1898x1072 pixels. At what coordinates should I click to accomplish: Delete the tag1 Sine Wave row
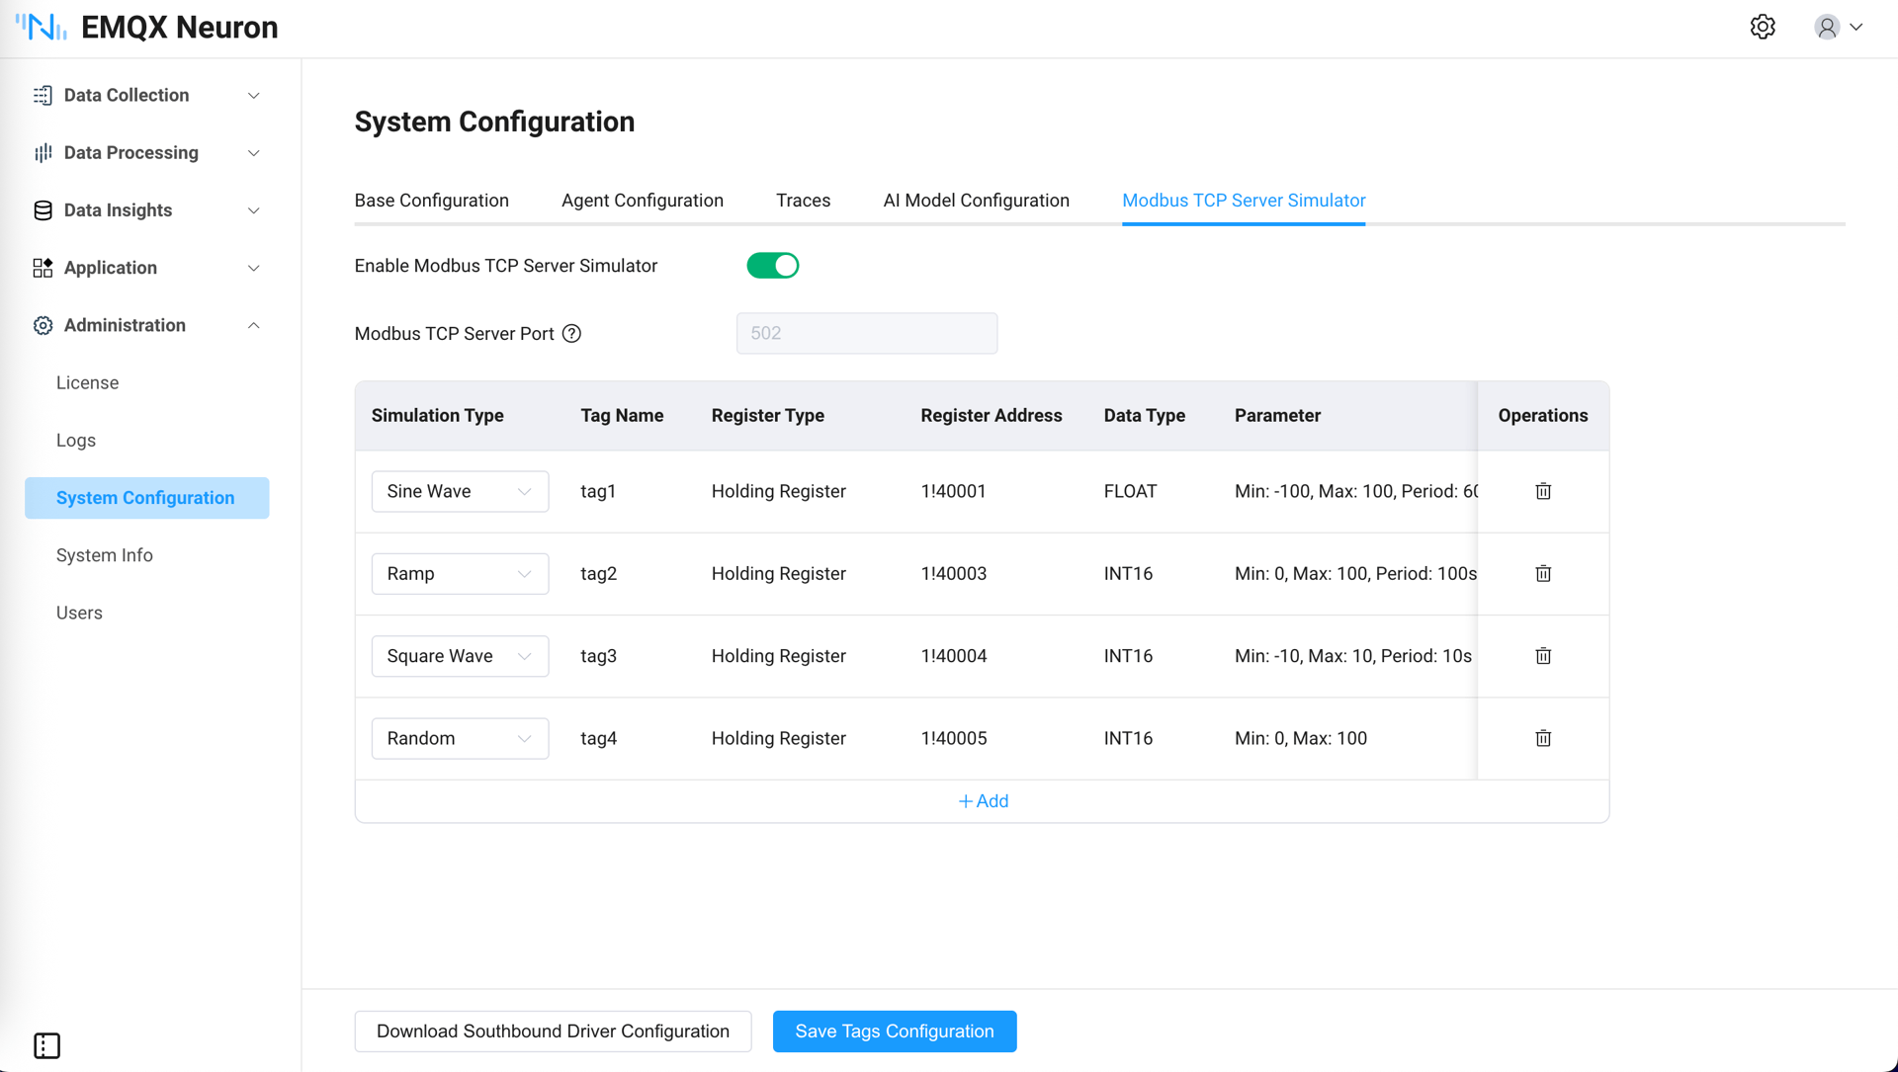(x=1542, y=491)
